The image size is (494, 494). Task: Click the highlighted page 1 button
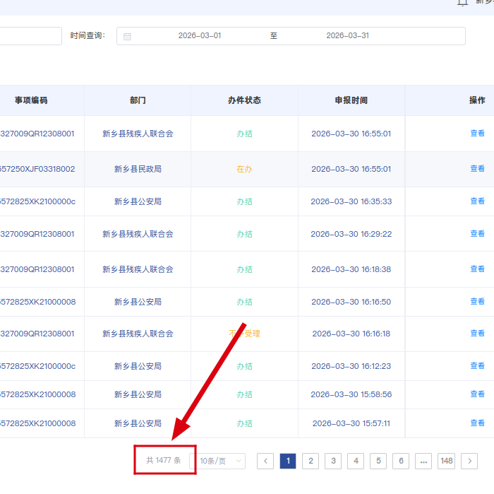(x=287, y=461)
